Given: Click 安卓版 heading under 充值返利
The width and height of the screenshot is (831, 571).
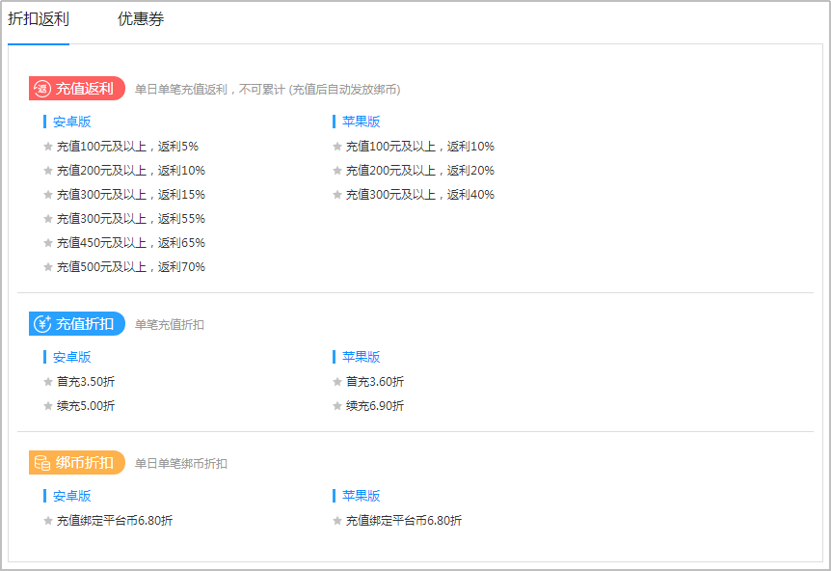Looking at the screenshot, I should click(72, 122).
